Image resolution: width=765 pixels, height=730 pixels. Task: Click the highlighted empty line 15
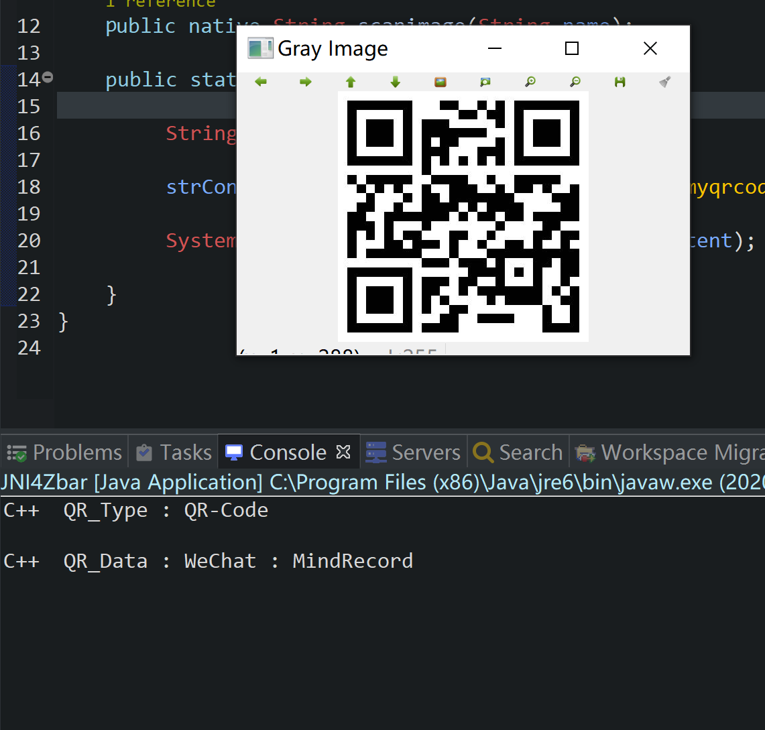(147, 107)
